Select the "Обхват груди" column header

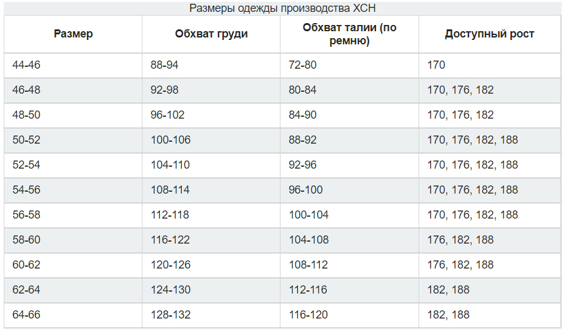click(x=211, y=34)
